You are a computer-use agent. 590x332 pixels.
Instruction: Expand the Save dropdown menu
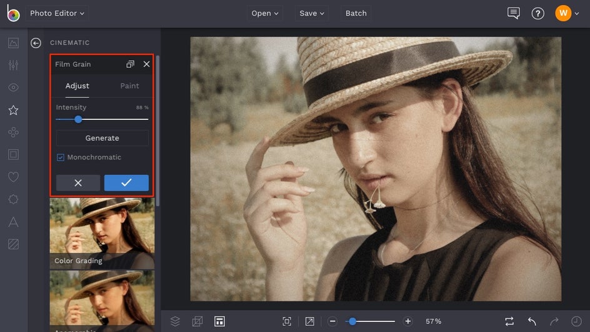(x=312, y=13)
